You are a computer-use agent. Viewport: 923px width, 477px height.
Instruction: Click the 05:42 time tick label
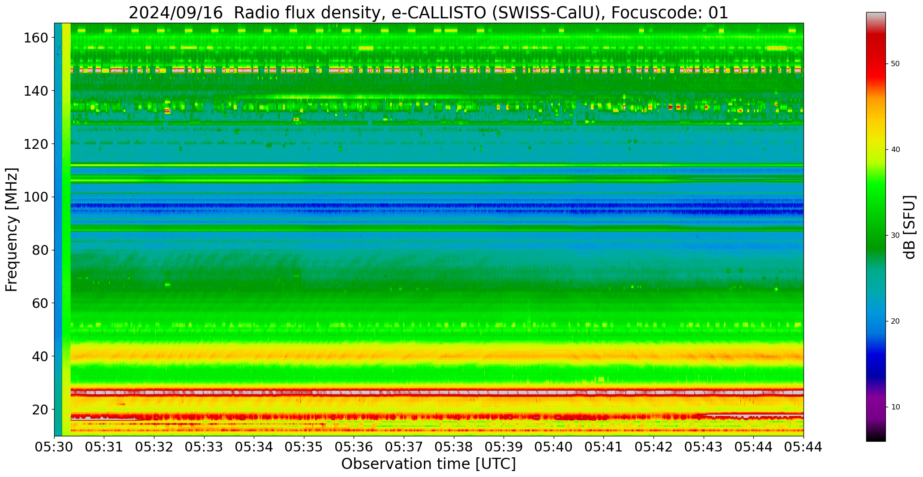[x=654, y=447]
